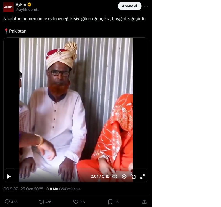Screen dimensions: 221x207
Task: Enable picture-in-picture mode for the video
Action: [133, 176]
